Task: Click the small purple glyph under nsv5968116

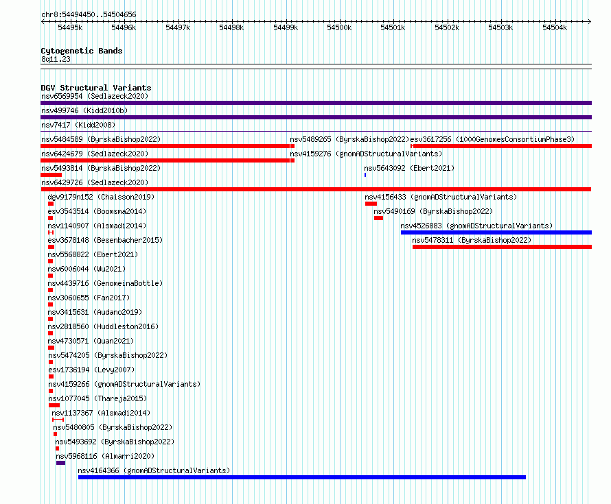Action: (61, 463)
